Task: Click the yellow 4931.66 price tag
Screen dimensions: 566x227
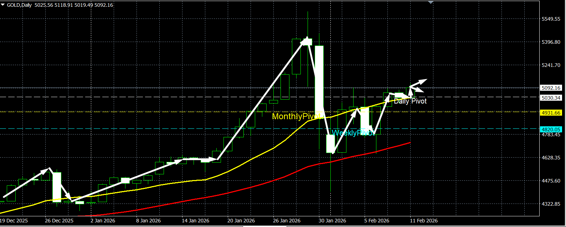Action: click(x=551, y=113)
